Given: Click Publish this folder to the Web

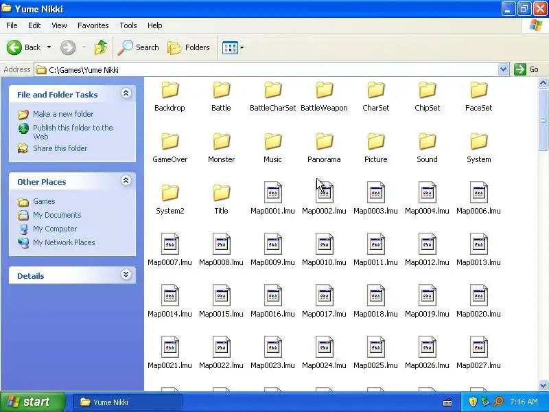Looking at the screenshot, I should [73, 132].
